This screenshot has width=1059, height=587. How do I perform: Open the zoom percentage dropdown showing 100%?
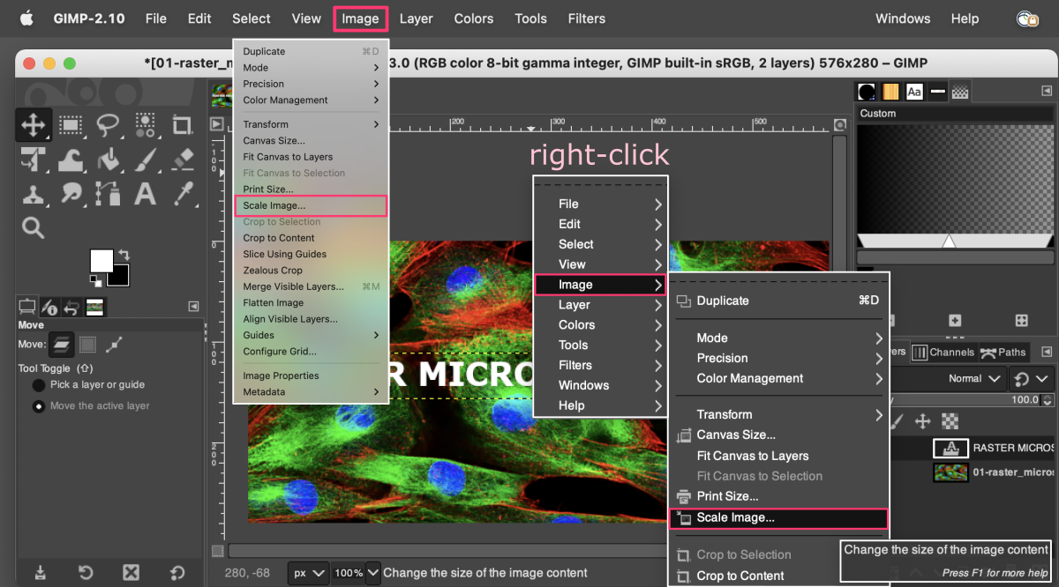pos(353,572)
